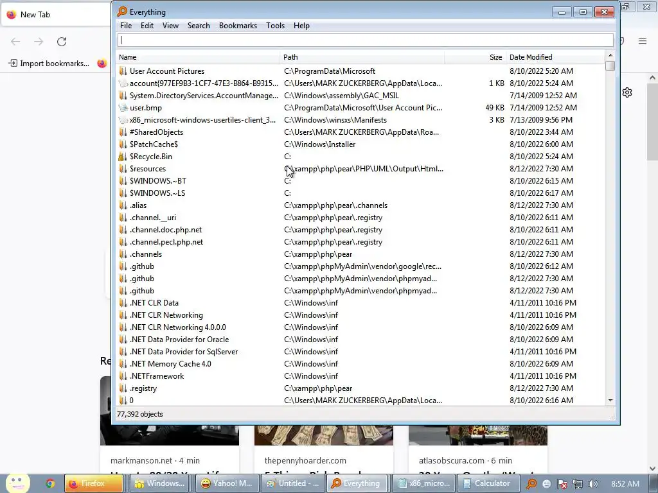Click the C:\xampp\php\pear\.channels path cell
658x493 pixels.
(x=335, y=205)
